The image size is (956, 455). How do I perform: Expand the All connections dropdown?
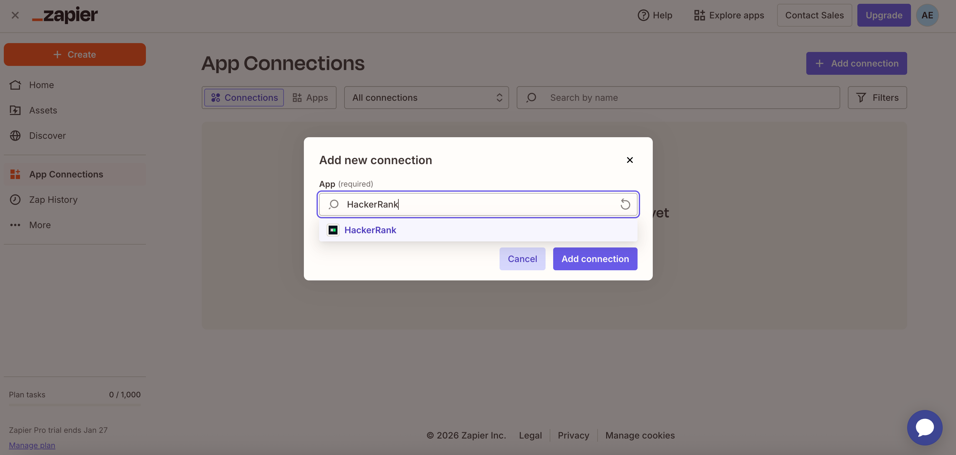pos(426,98)
